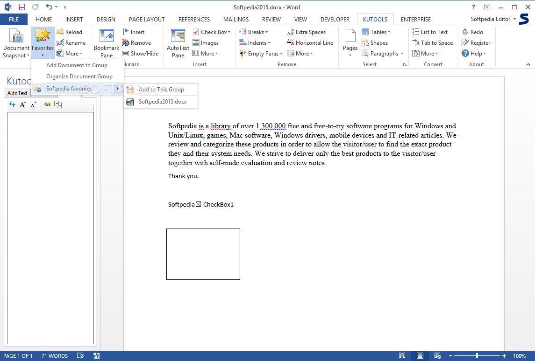Expand the Paragraphs dropdown
The width and height of the screenshot is (535, 361).
click(x=402, y=54)
